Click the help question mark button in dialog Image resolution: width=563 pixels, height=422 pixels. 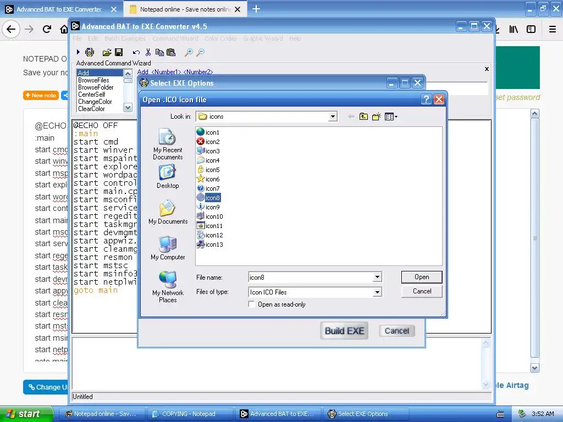click(426, 99)
